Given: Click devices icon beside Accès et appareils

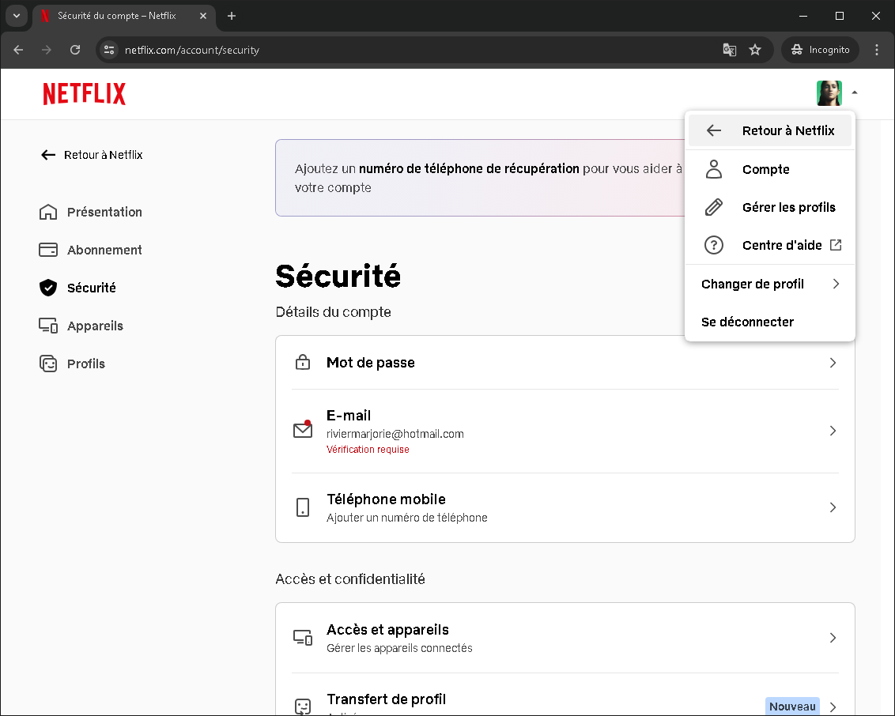Looking at the screenshot, I should [303, 637].
